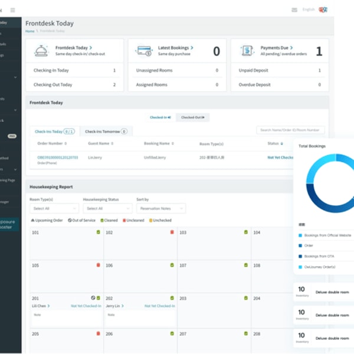Click room 102 uncleaned status icon
This screenshot has height=354, width=354.
[x=172, y=232]
